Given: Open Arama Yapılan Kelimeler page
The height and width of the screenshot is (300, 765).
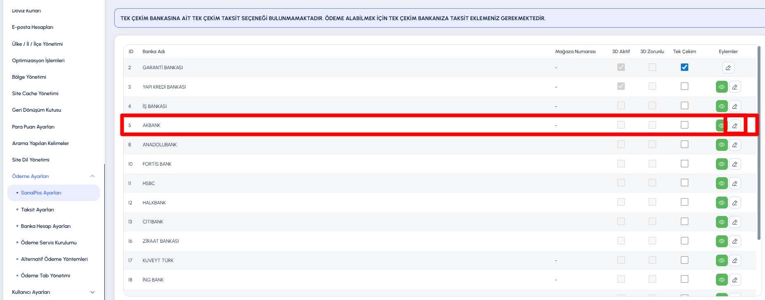Looking at the screenshot, I should (40, 143).
